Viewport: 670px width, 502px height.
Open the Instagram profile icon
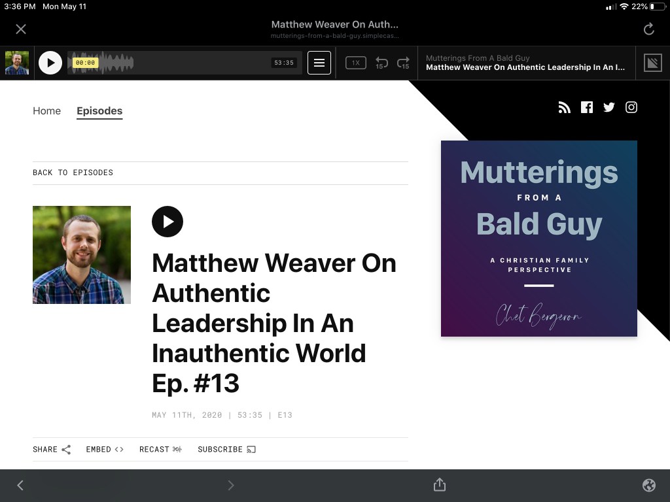point(631,107)
